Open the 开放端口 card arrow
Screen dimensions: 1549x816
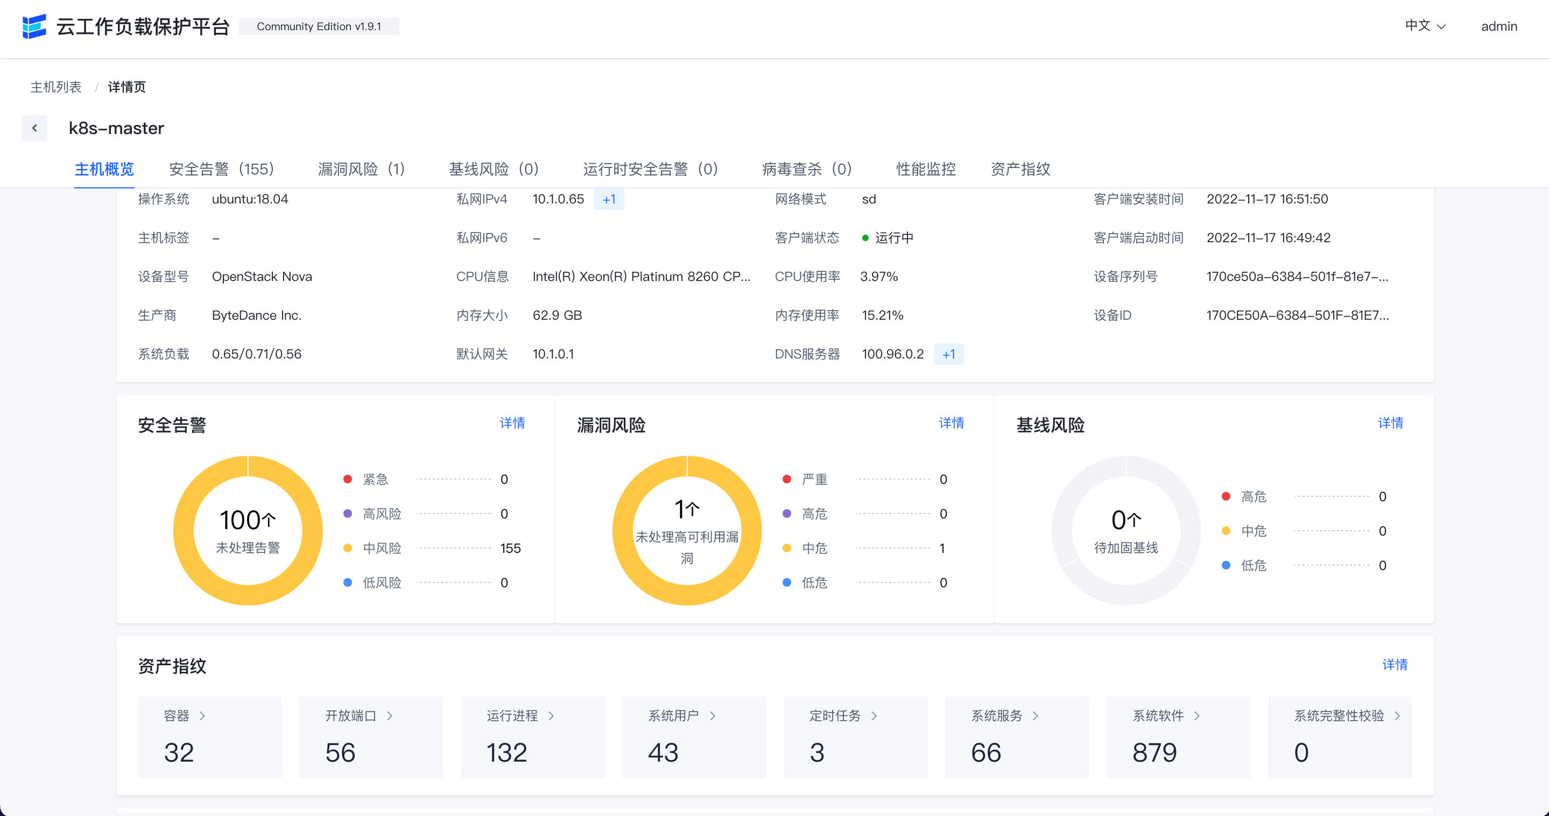[390, 715]
